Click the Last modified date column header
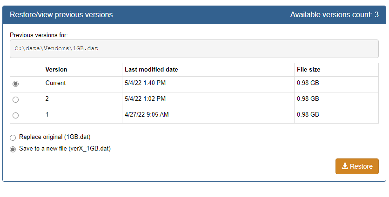The width and height of the screenshot is (389, 197). click(x=151, y=70)
